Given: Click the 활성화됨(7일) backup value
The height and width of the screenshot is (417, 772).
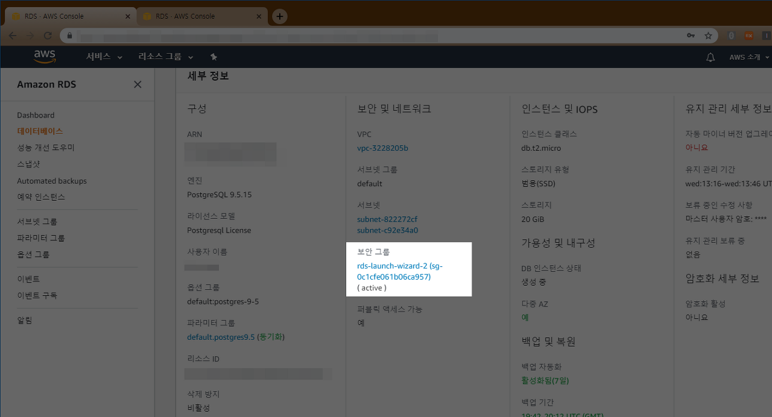Looking at the screenshot, I should coord(545,380).
